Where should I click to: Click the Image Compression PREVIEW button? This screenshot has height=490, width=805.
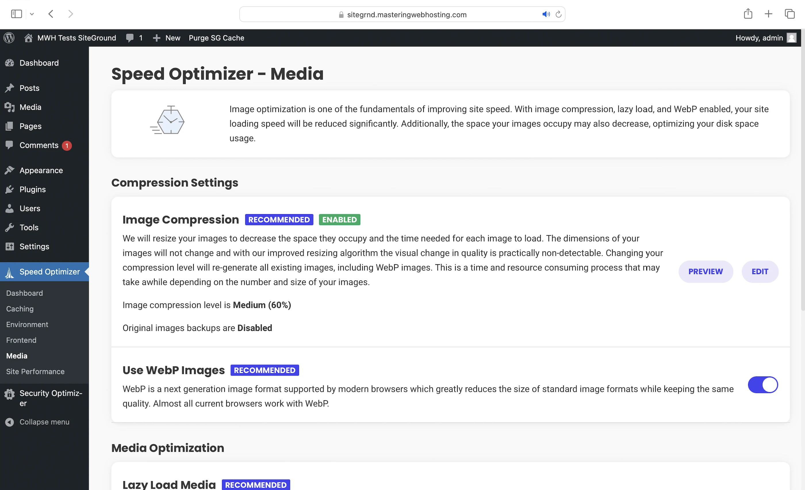[x=705, y=271]
